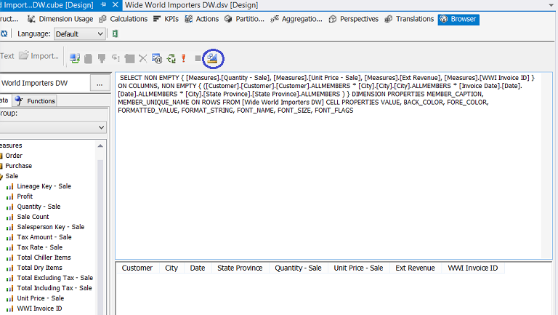This screenshot has width=558, height=315.
Task: Click the grayed paste icon in query toolbar
Action: [102, 58]
